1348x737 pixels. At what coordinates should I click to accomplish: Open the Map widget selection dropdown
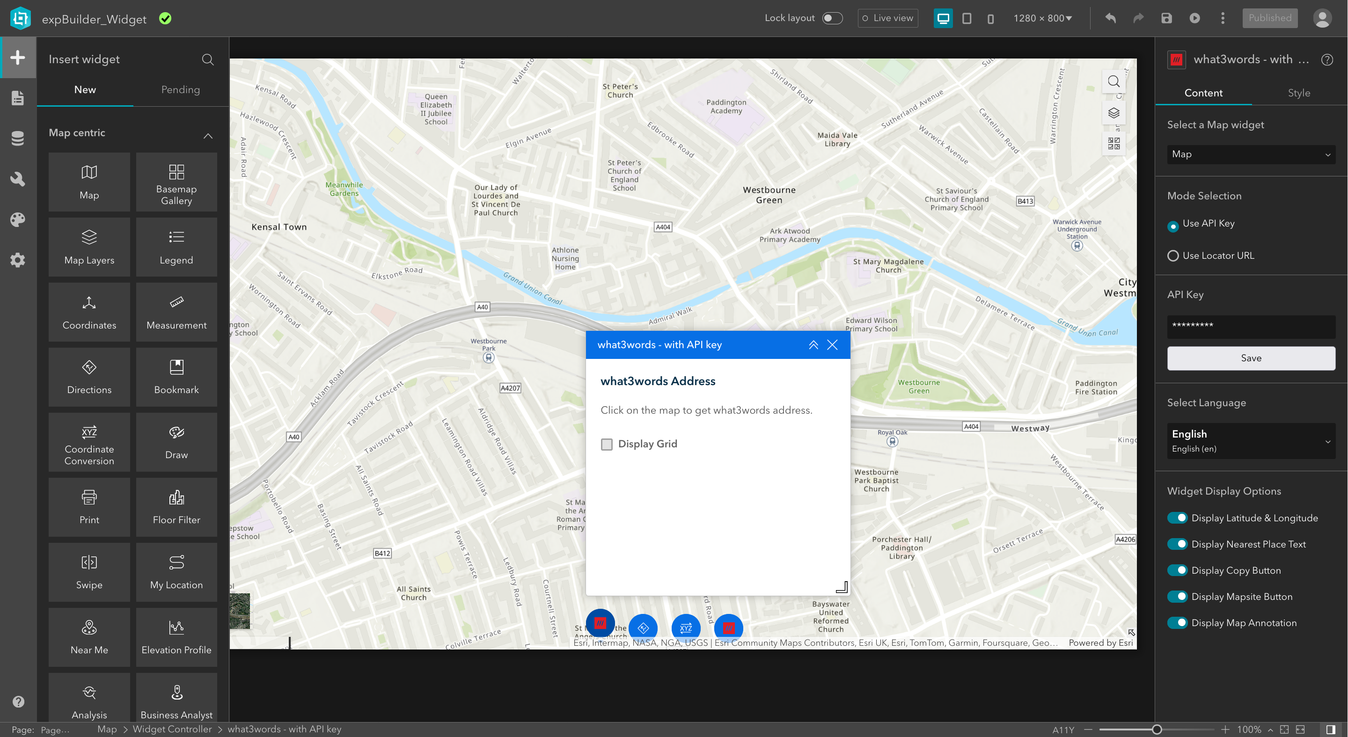tap(1251, 154)
